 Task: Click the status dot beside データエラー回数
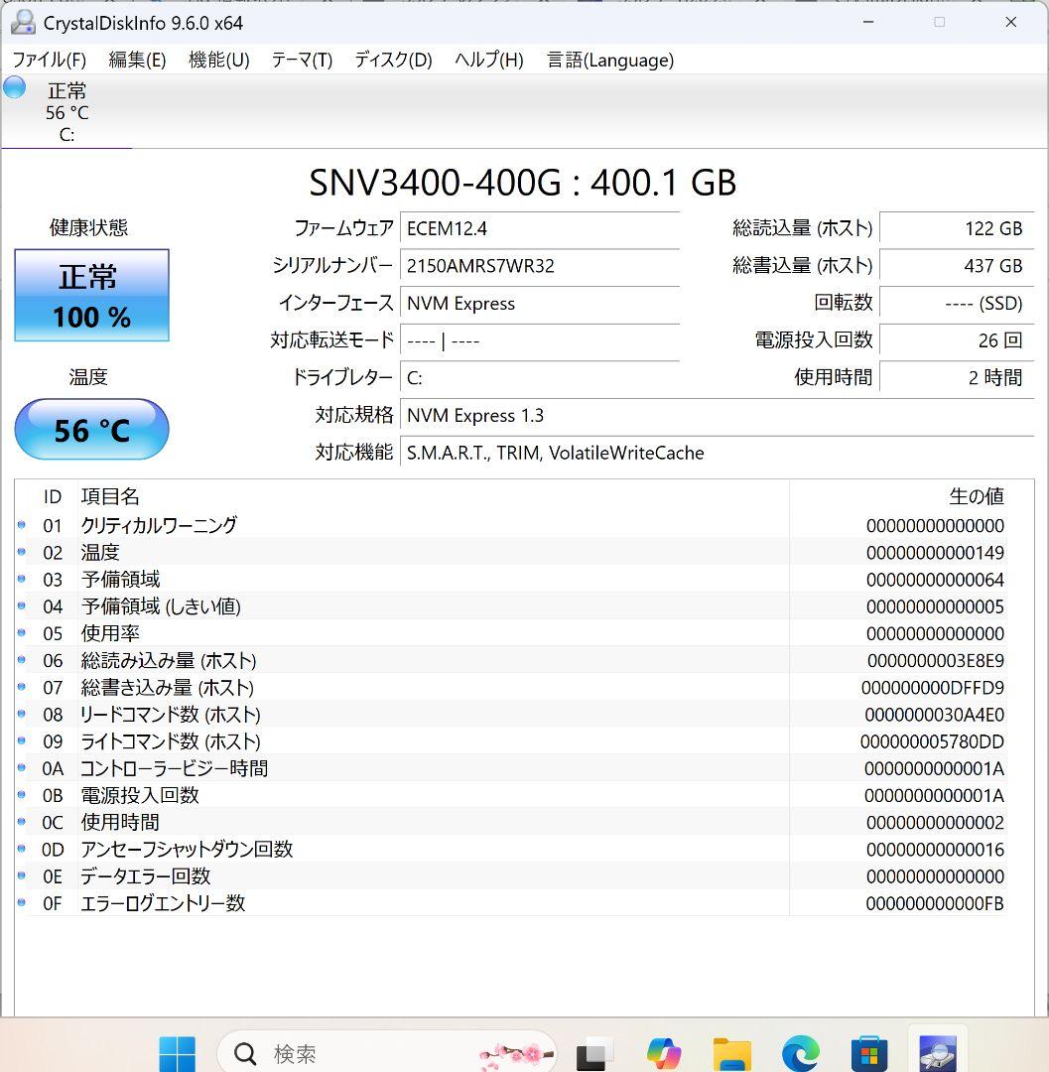pos(23,876)
